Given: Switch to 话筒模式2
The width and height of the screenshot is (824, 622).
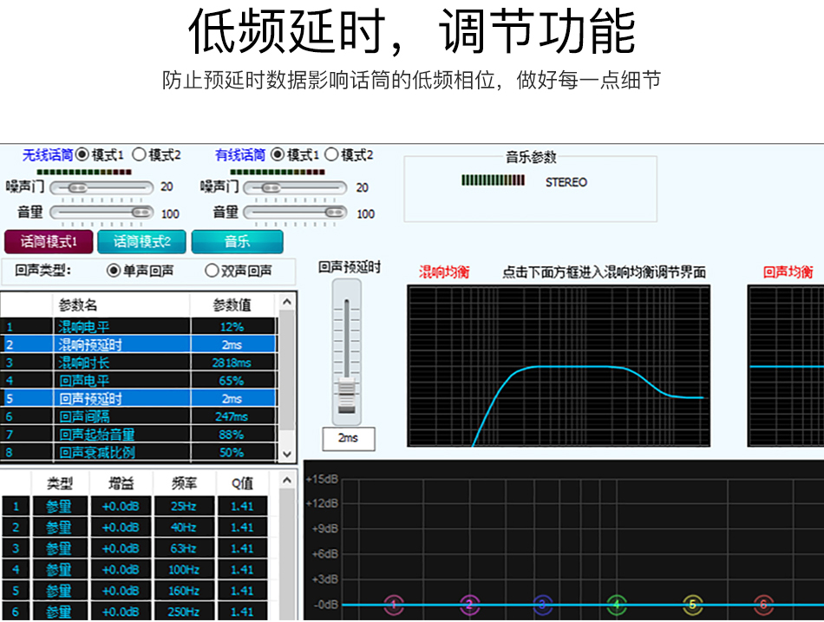Looking at the screenshot, I should pos(142,243).
